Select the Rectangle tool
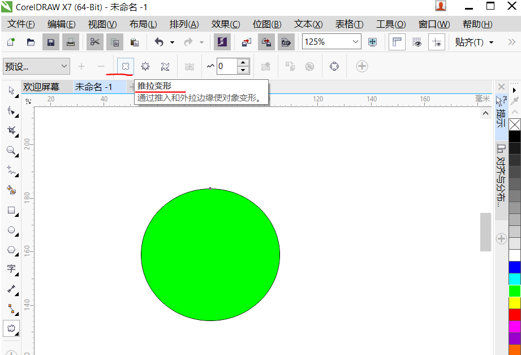The height and width of the screenshot is (355, 521). 12,210
